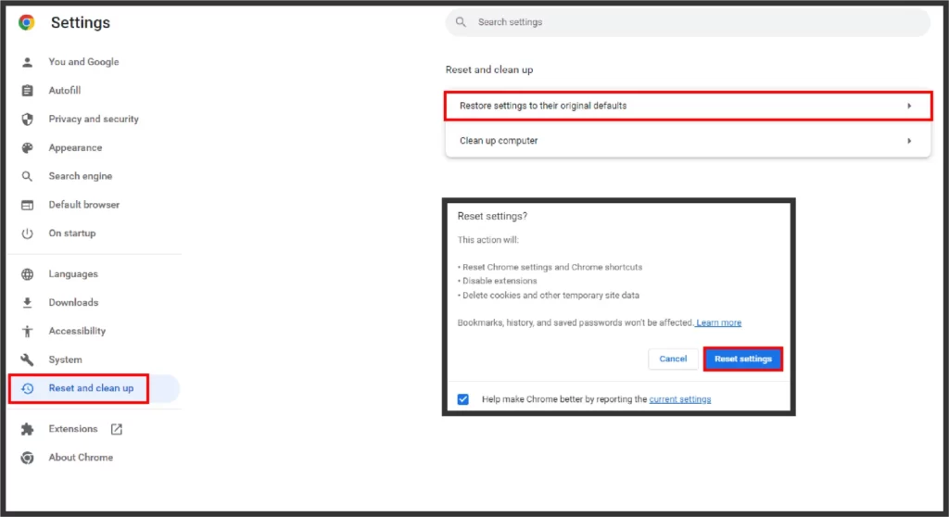
Task: Click the browser window icon for Default browser
Action: (x=27, y=206)
